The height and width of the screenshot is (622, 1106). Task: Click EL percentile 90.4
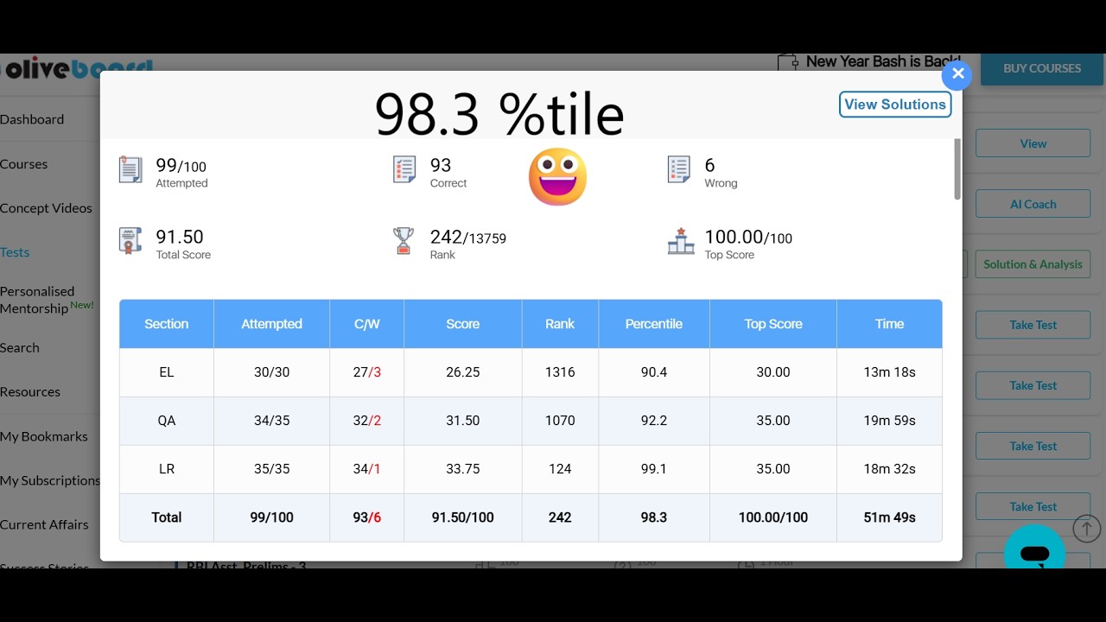[654, 372]
